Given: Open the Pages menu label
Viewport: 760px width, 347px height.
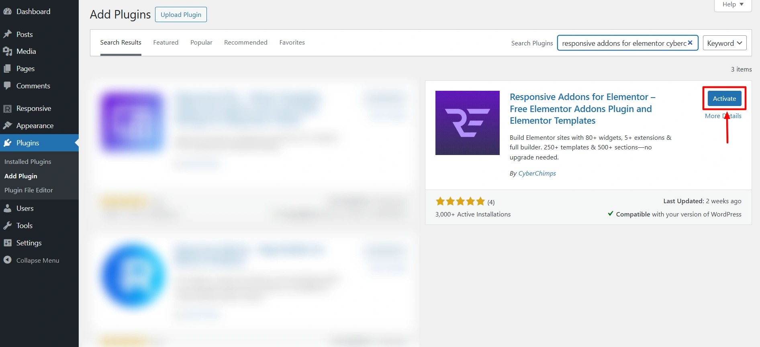Looking at the screenshot, I should [x=25, y=69].
